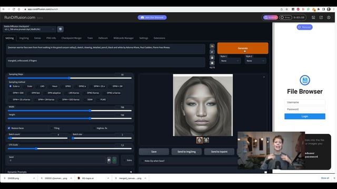Click the Reload button in File Browser panel
This screenshot has height=189, width=337.
pos(304,27)
